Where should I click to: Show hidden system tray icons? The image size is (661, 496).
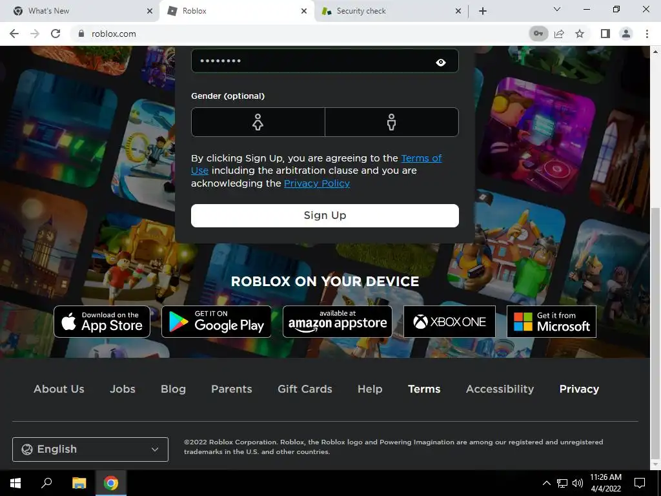pos(546,483)
